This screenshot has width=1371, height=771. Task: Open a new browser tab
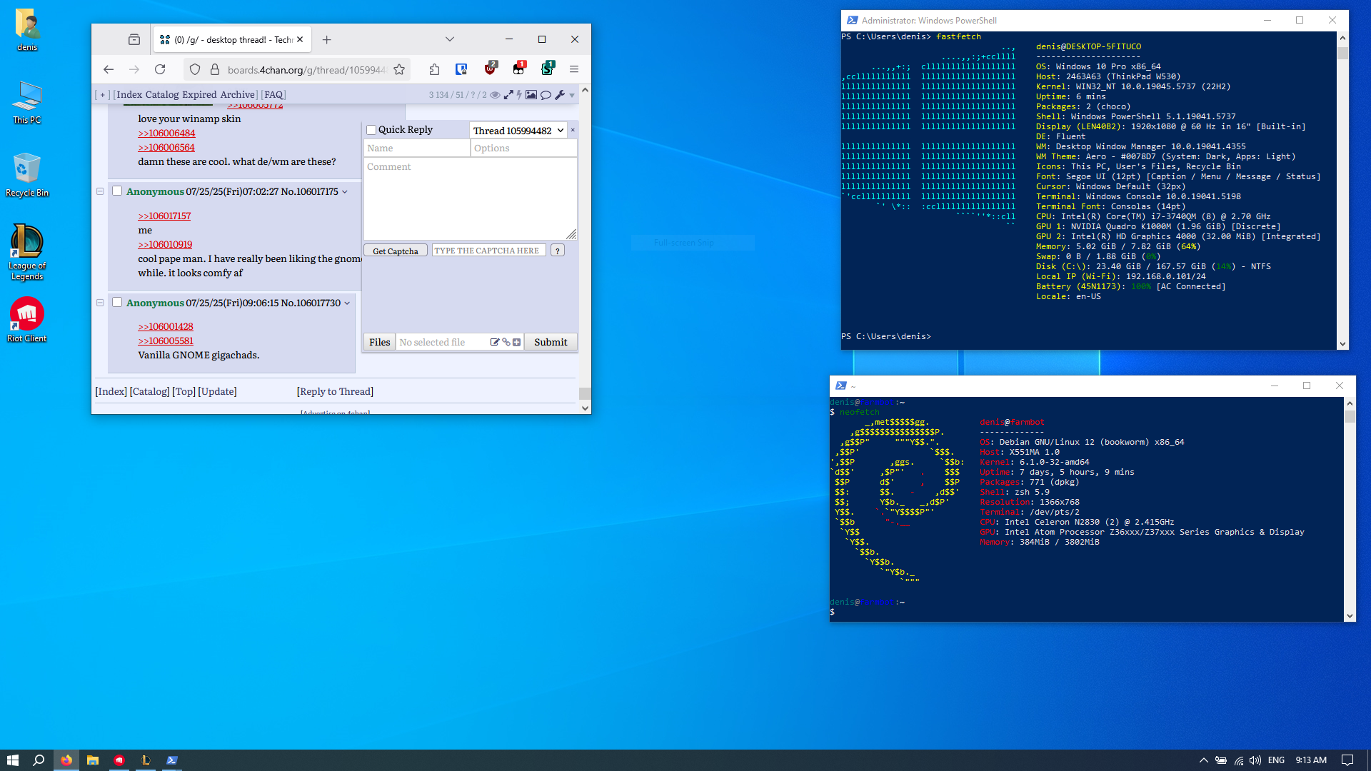tap(326, 39)
